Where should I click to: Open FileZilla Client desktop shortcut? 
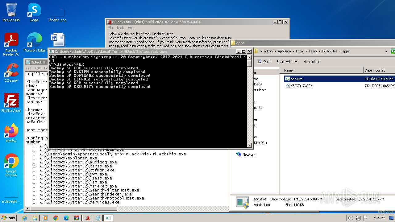[11, 103]
